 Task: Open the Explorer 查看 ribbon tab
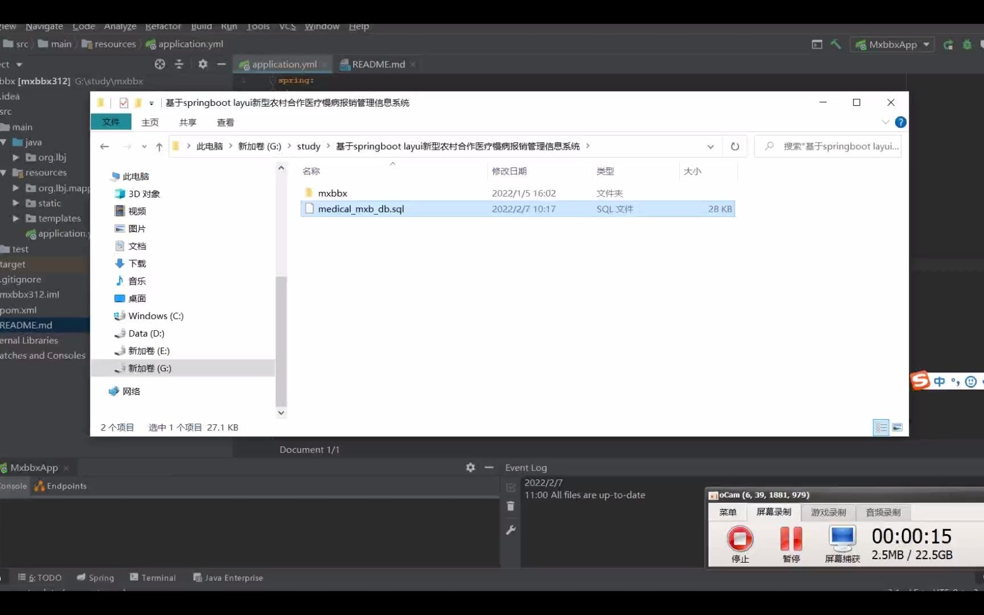click(225, 122)
